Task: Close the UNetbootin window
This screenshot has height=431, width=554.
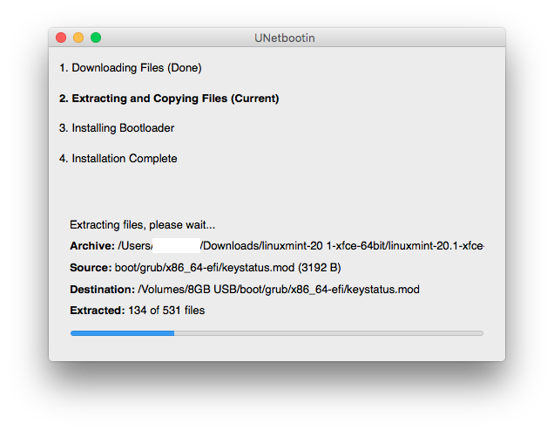Action: point(61,38)
